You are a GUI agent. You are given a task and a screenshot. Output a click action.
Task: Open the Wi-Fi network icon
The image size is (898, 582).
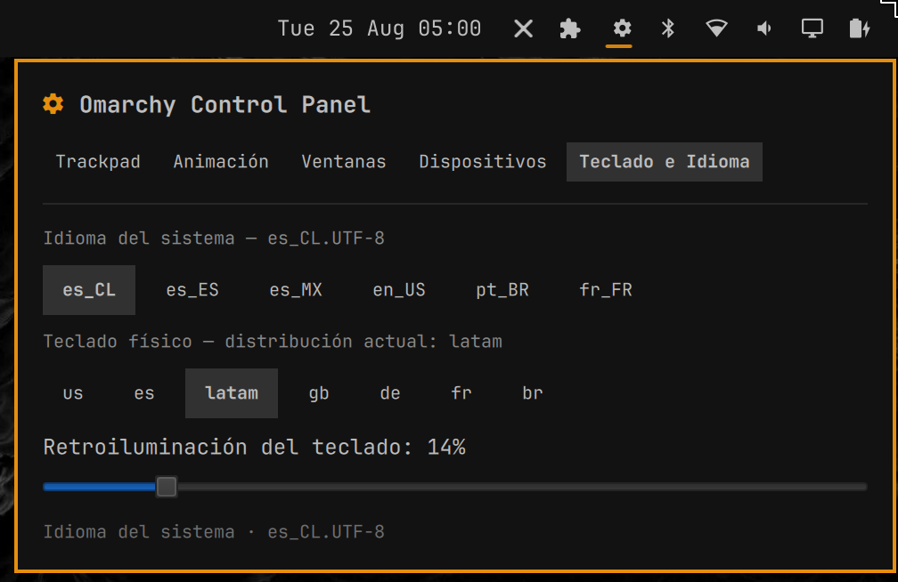(x=716, y=28)
